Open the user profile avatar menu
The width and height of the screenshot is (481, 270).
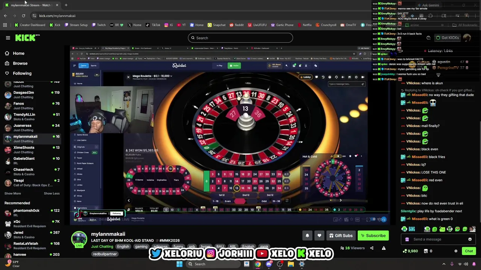467,38
